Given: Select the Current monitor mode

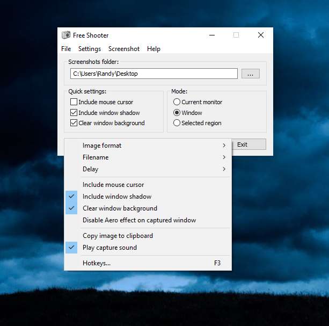Looking at the screenshot, I should click(177, 102).
